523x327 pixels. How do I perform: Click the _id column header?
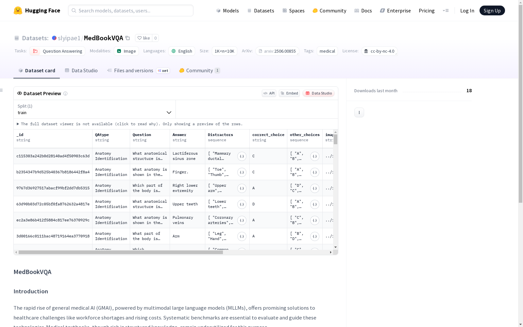(x=53, y=139)
